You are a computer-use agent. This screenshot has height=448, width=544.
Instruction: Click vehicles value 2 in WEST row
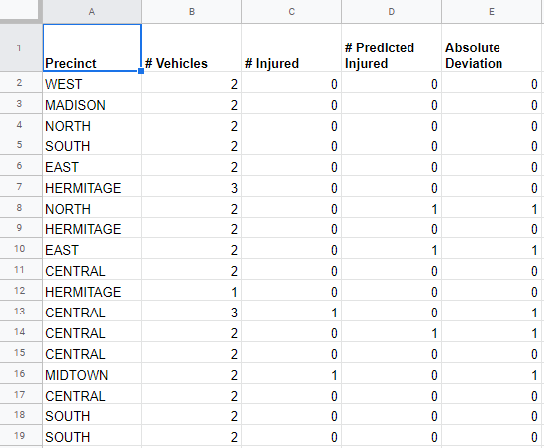pos(192,83)
